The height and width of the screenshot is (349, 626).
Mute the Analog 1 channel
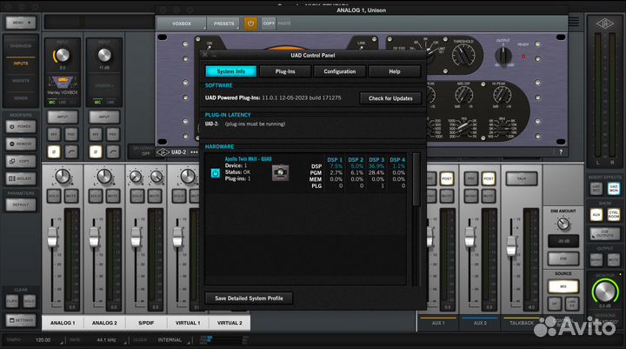pyautogui.click(x=71, y=197)
